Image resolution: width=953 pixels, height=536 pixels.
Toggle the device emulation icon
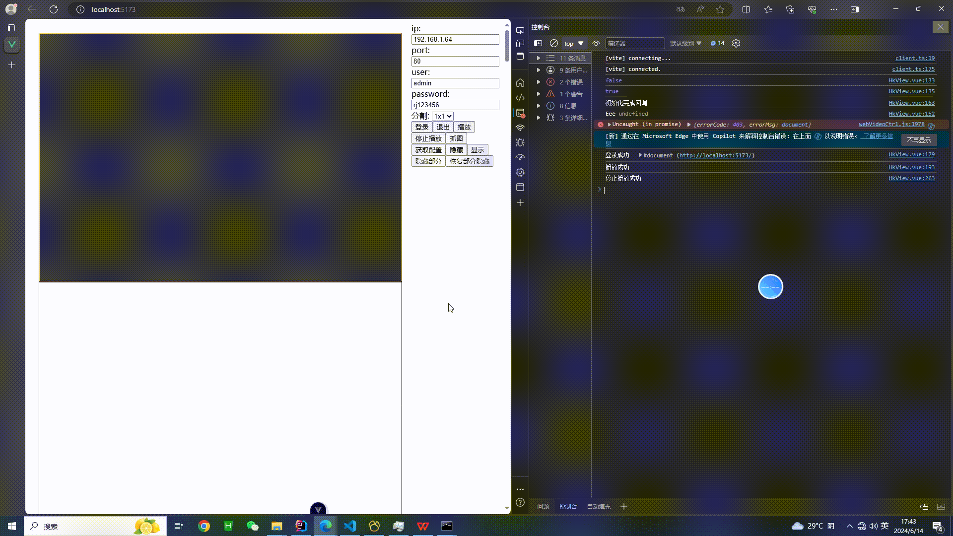pyautogui.click(x=520, y=44)
